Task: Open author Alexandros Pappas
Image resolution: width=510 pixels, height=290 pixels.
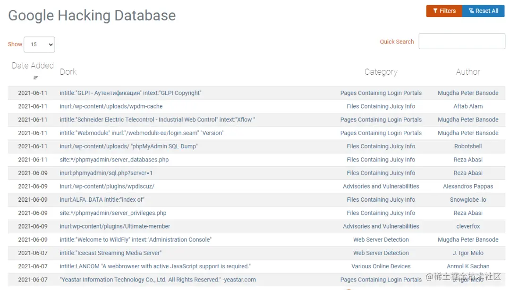Action: (x=468, y=186)
